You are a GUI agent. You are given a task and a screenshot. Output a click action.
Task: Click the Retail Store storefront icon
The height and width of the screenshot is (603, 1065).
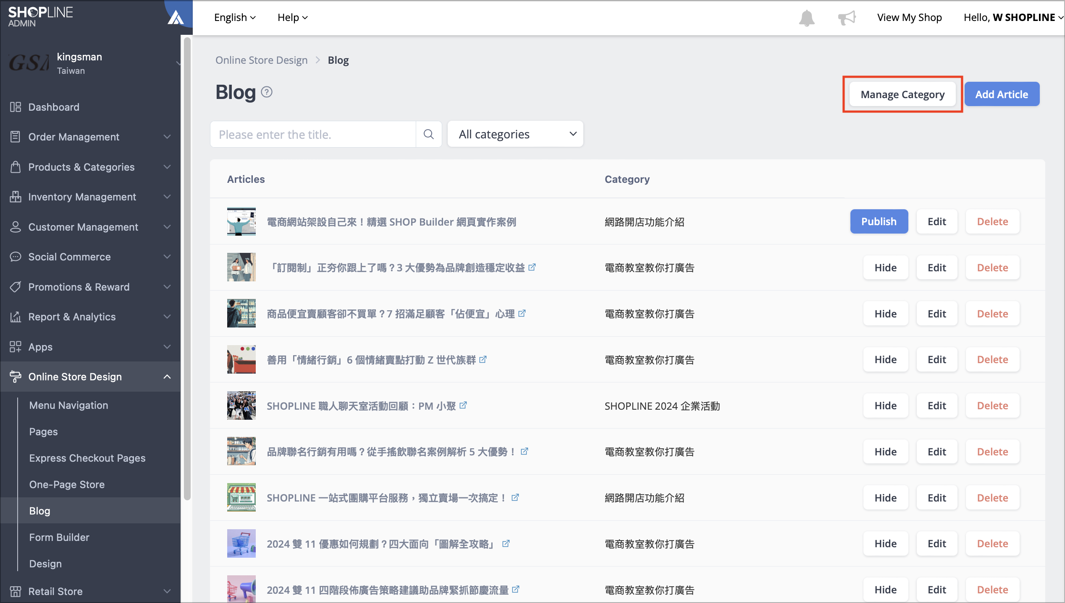pos(16,591)
